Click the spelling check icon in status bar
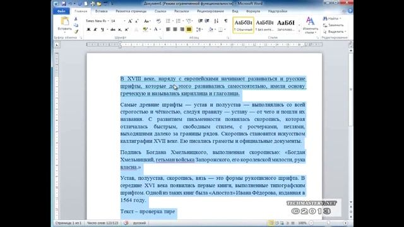The width and height of the screenshot is (404, 227). click(126, 223)
